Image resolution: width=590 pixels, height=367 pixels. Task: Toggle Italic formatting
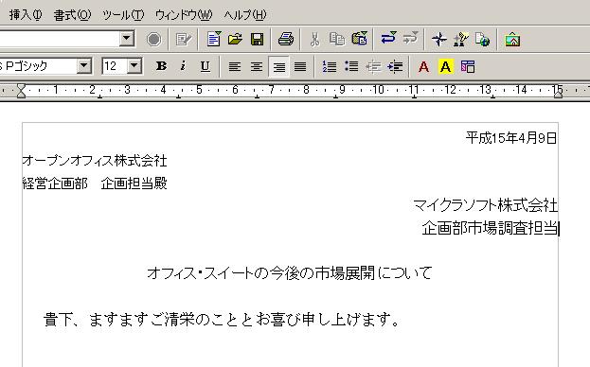(x=183, y=66)
